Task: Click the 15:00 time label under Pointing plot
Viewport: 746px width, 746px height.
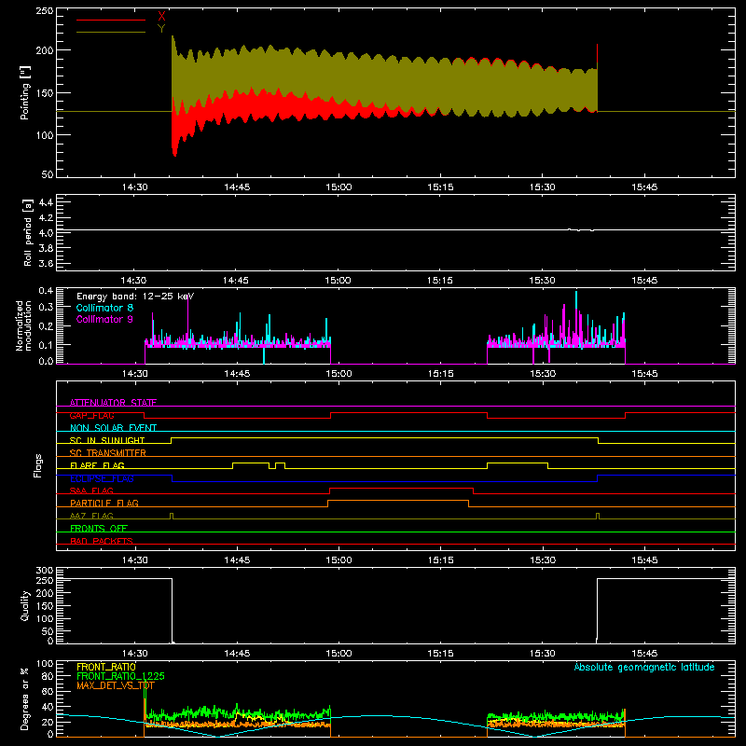Action: 338,187
